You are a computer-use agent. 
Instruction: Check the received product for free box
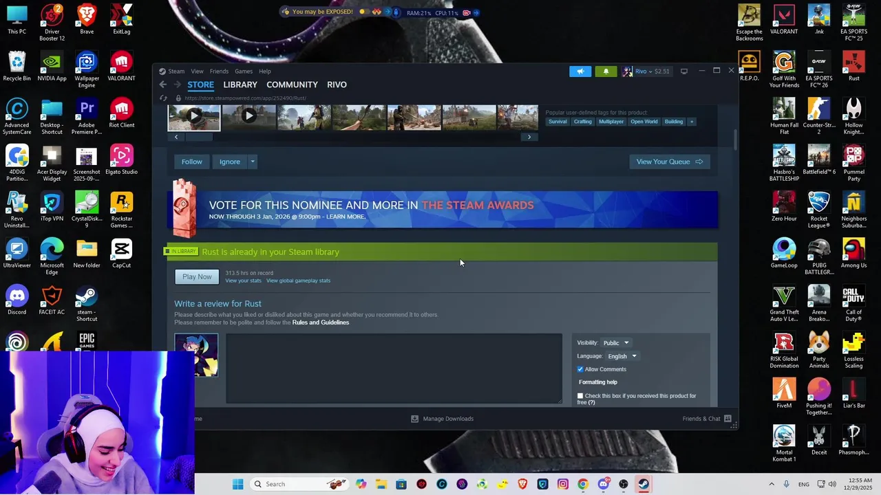point(580,396)
